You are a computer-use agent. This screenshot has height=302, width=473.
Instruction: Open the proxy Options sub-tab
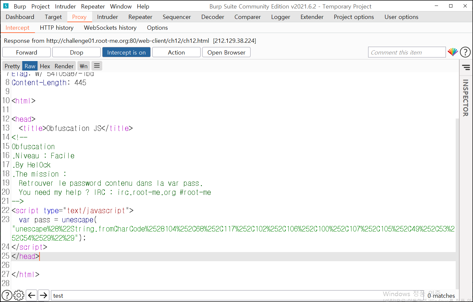[x=157, y=28]
